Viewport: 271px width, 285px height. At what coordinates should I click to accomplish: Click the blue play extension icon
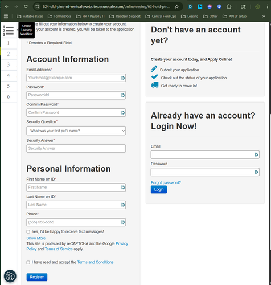point(200,6)
